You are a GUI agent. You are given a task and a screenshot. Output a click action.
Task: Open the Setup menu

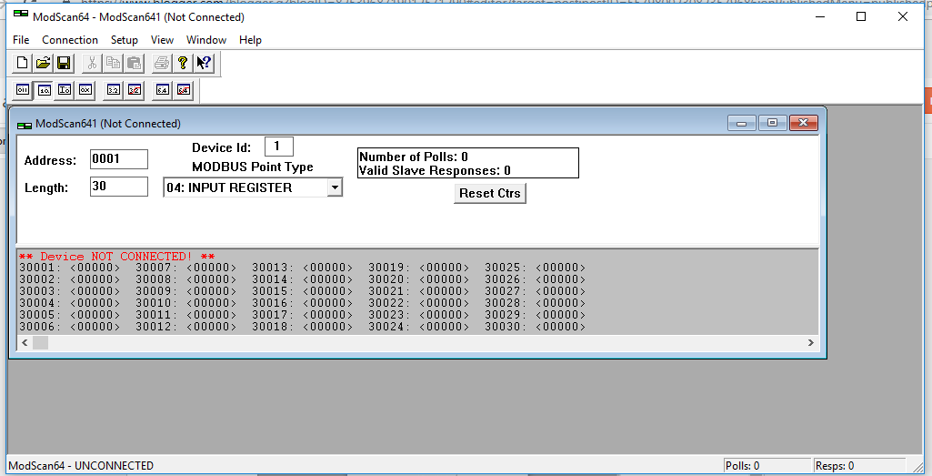125,40
